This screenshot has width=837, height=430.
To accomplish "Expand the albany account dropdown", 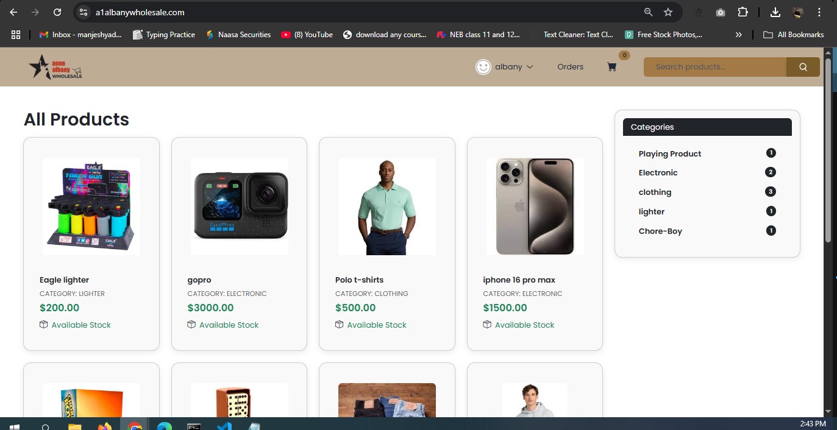I will click(514, 67).
